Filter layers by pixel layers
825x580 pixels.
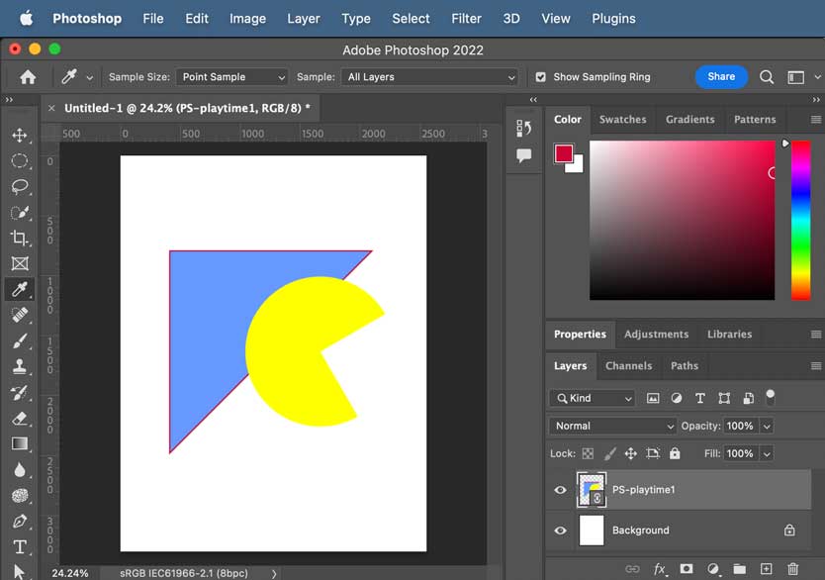653,399
